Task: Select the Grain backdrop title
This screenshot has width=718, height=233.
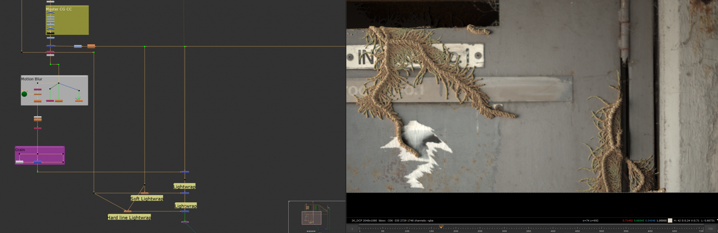Action: (20, 150)
